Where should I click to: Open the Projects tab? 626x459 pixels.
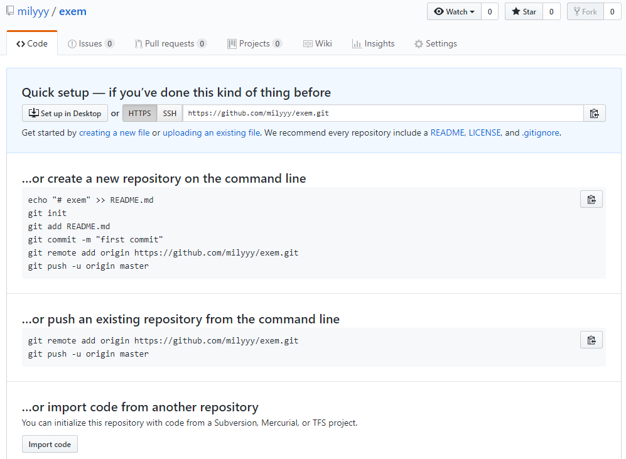[x=255, y=43]
